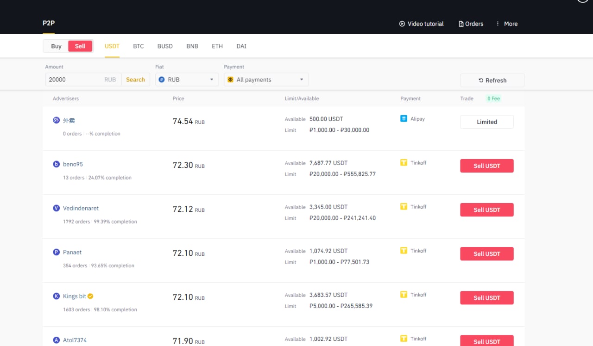Click the price 72.12 RUB
The width and height of the screenshot is (593, 346).
(x=189, y=209)
